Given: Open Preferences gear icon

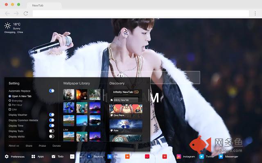Looking at the screenshot, I should click(x=7, y=156).
